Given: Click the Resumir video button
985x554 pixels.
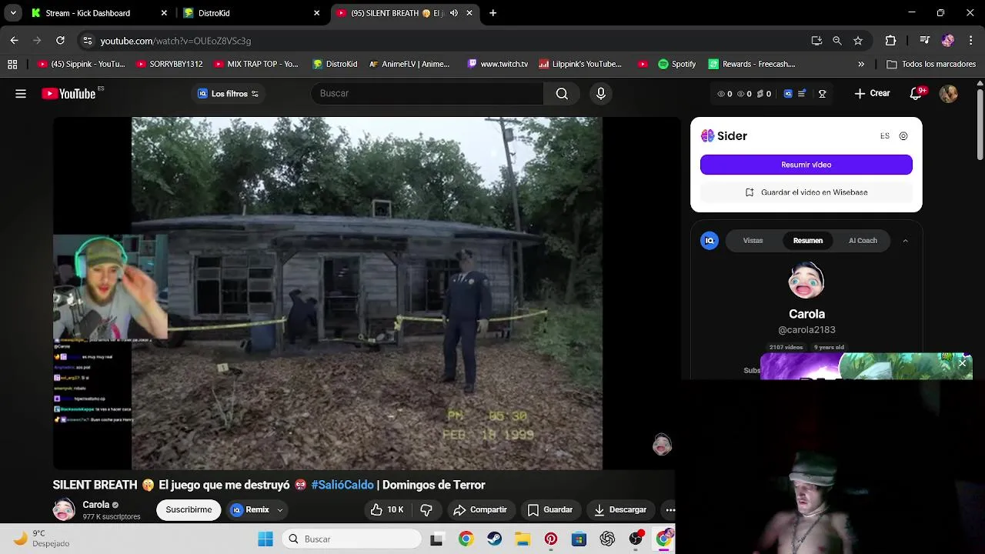Looking at the screenshot, I should click(x=806, y=165).
